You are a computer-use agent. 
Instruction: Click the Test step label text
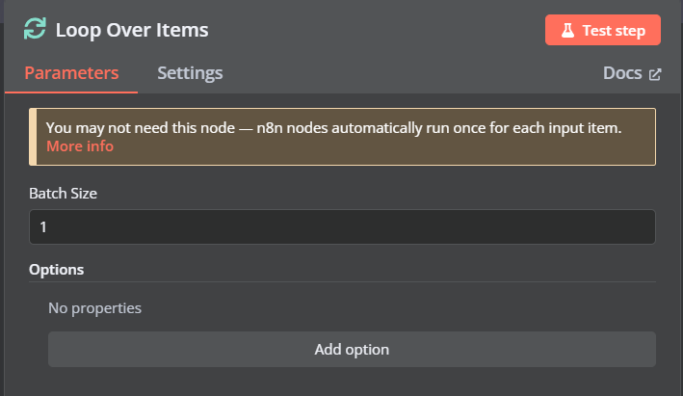click(614, 31)
